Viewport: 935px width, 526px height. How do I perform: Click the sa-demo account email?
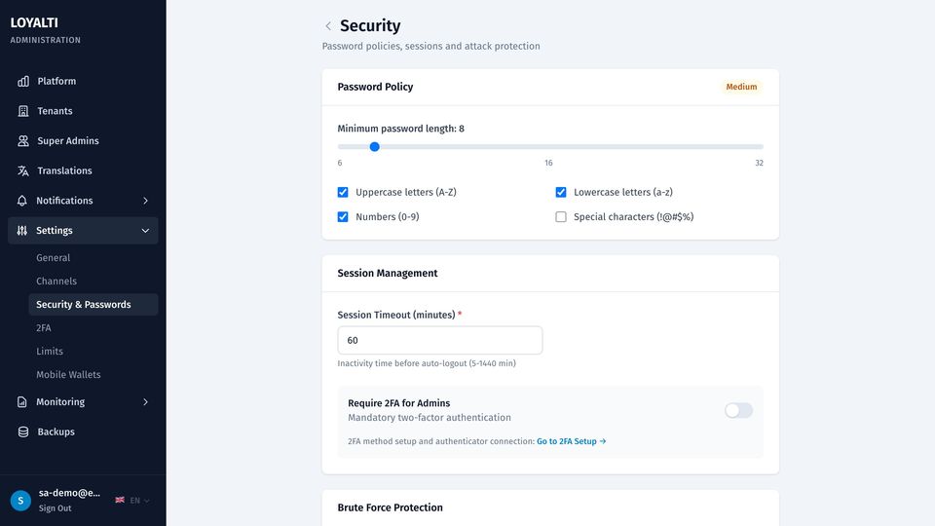pos(69,493)
